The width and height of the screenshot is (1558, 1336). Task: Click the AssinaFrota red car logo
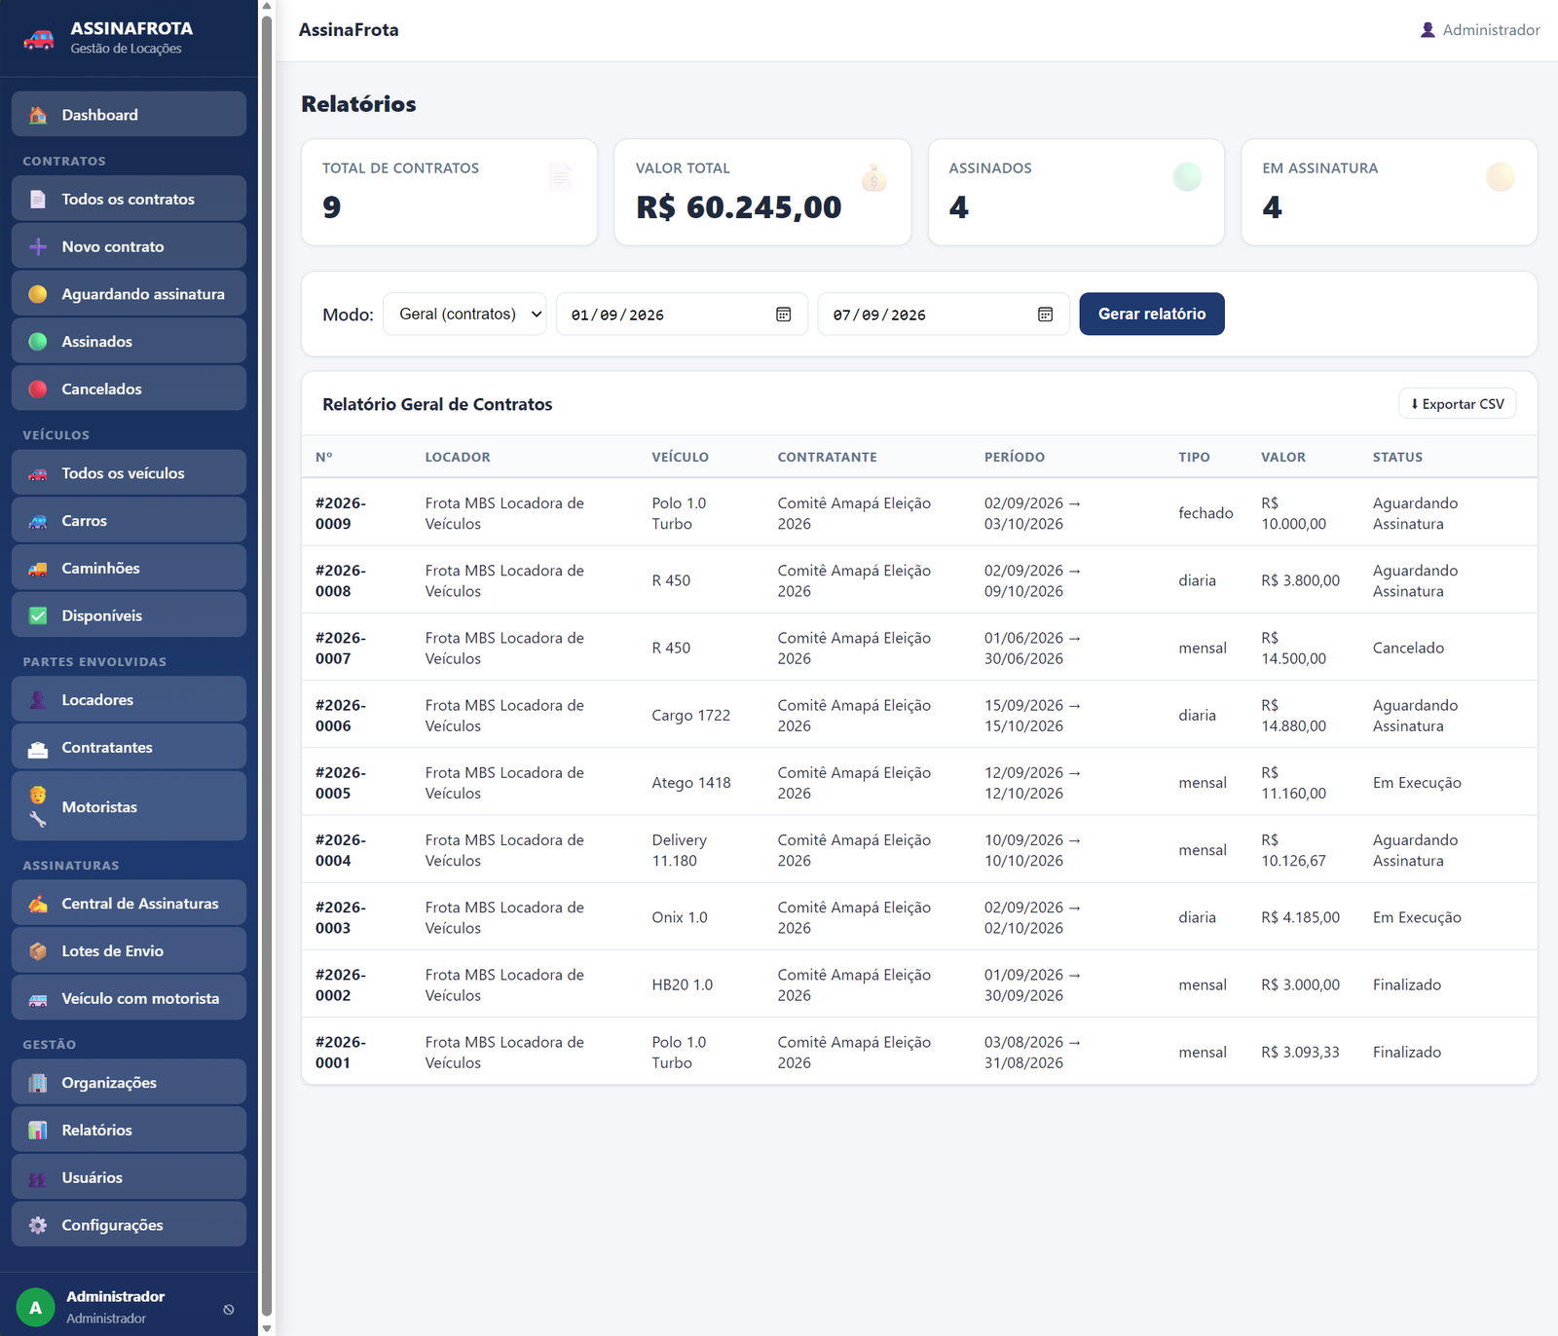(39, 39)
